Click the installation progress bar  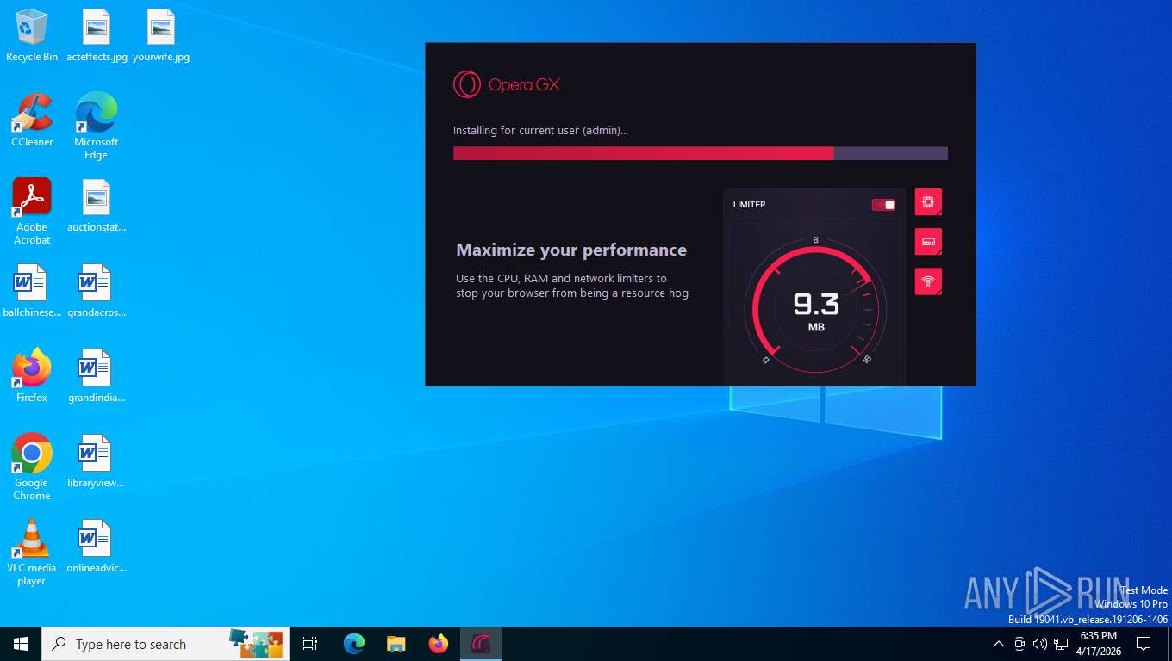[701, 153]
